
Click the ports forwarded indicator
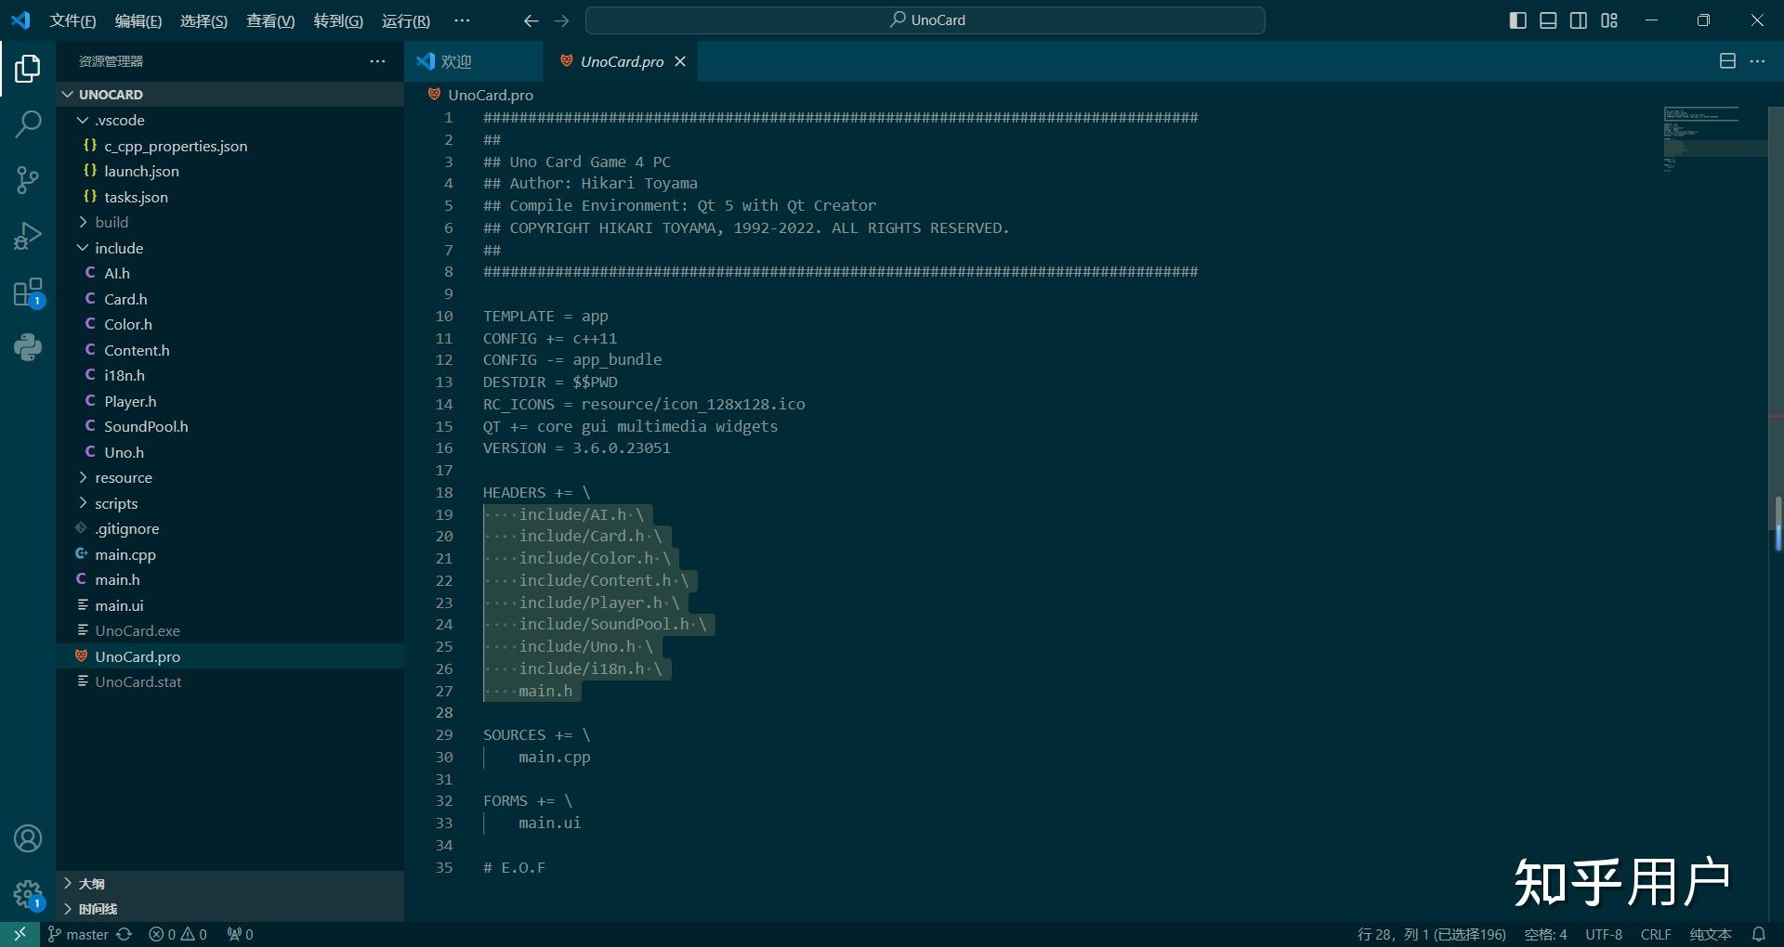click(x=240, y=934)
